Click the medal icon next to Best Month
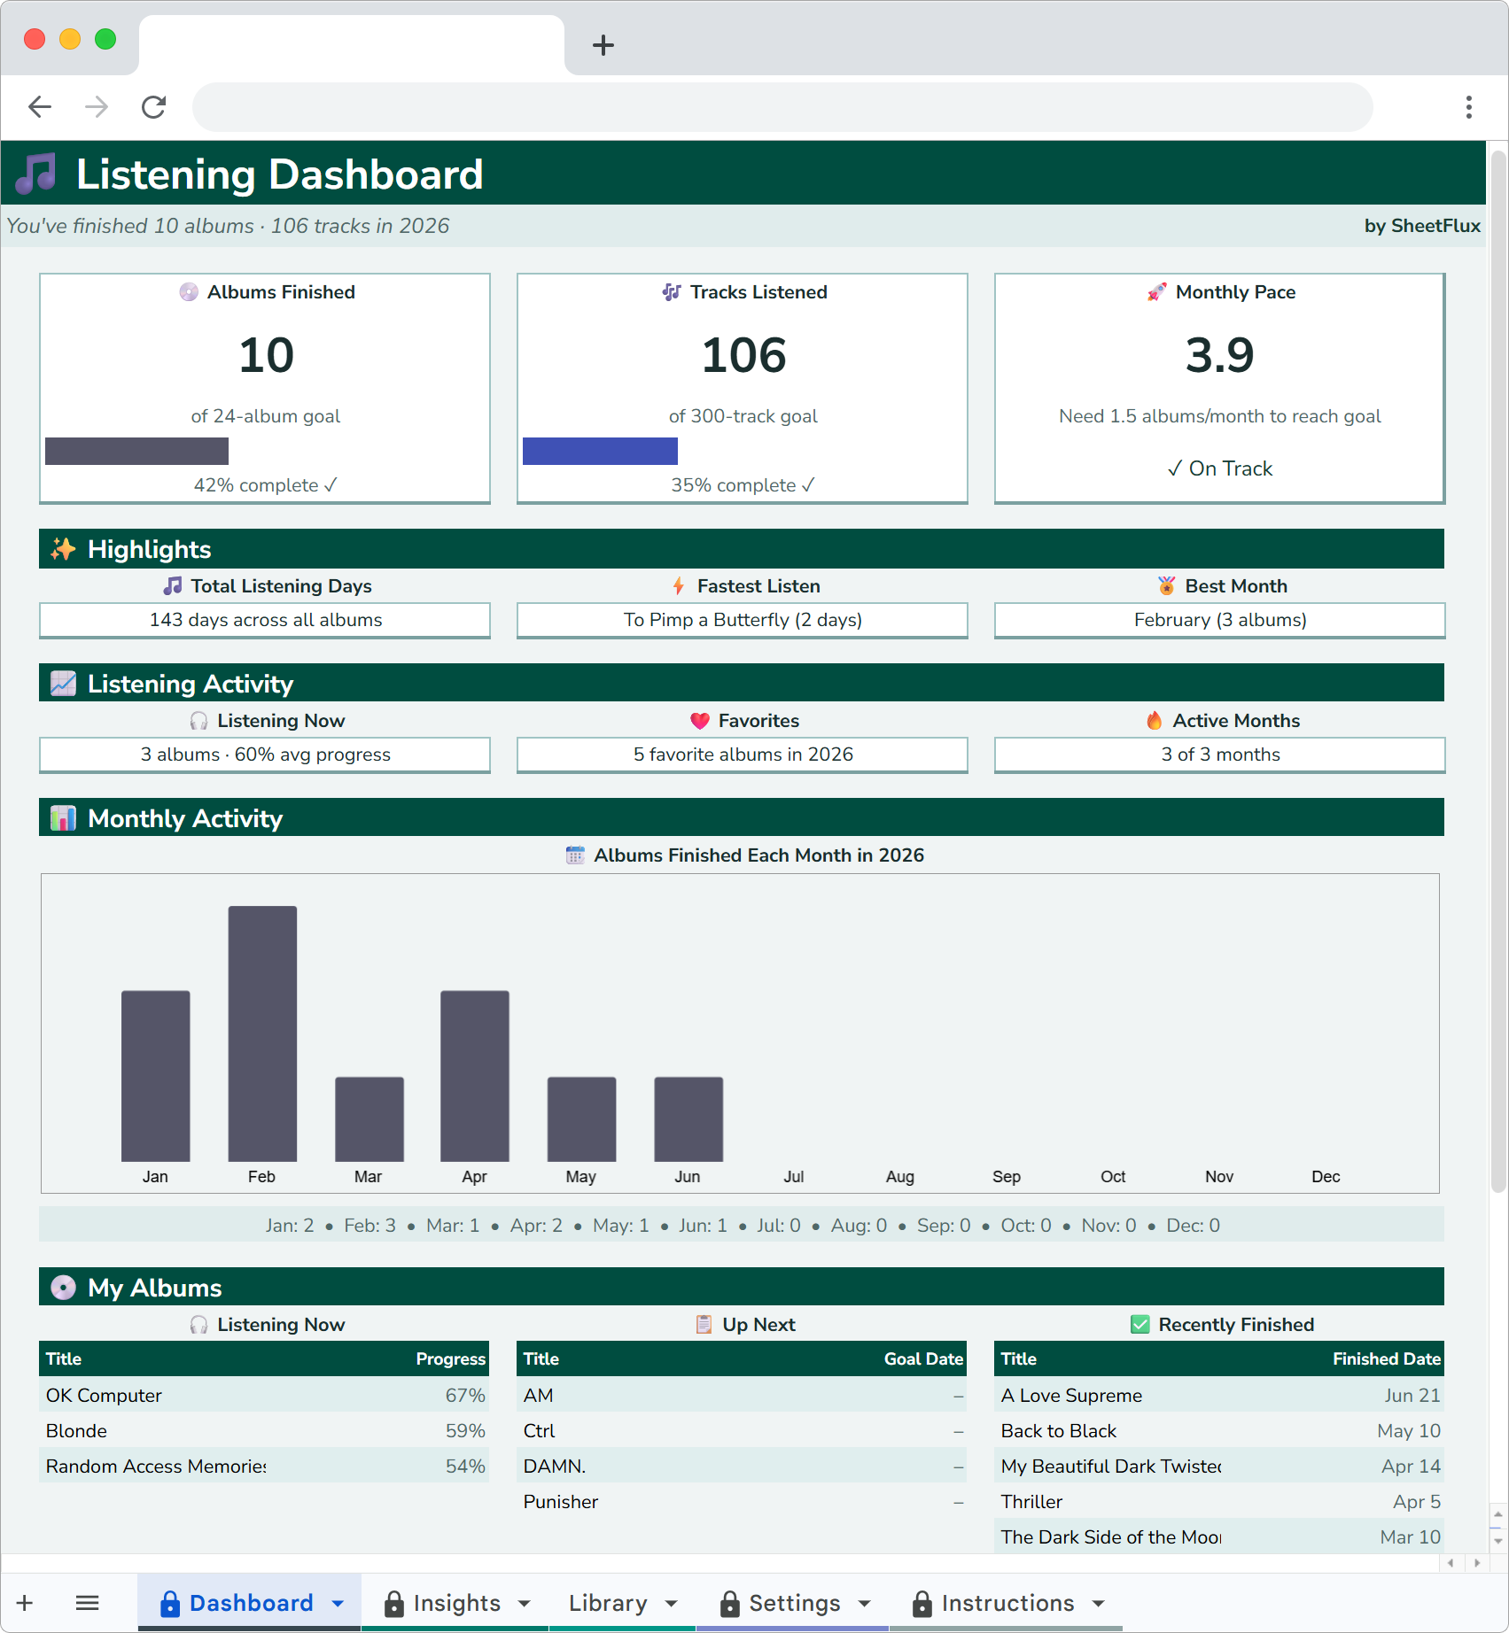Image resolution: width=1509 pixels, height=1633 pixels. pos(1164,585)
